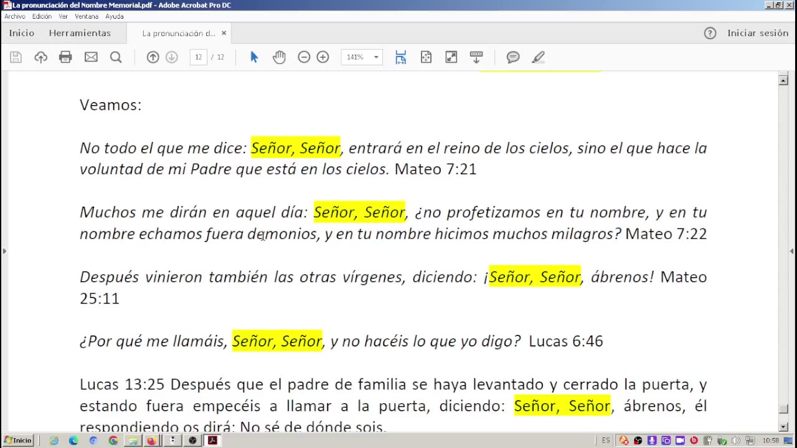Select the 'La pronunciación d...' document tab
This screenshot has width=797, height=448.
pyautogui.click(x=178, y=34)
